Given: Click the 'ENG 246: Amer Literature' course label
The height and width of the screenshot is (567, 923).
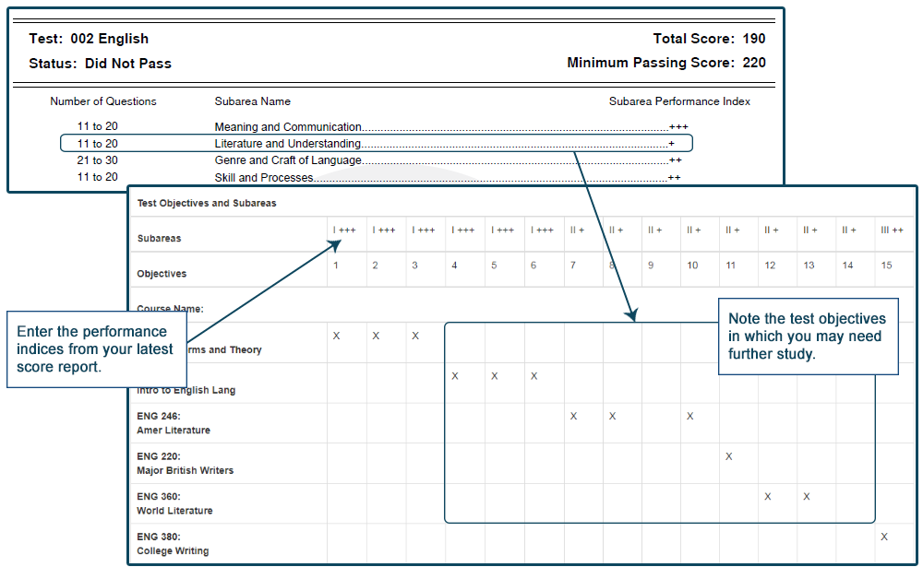Looking at the screenshot, I should tap(174, 423).
